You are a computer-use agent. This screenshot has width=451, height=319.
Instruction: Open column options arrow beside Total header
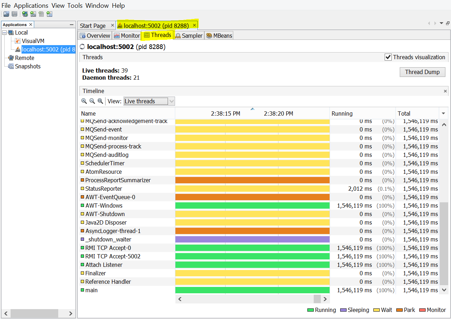pos(444,114)
